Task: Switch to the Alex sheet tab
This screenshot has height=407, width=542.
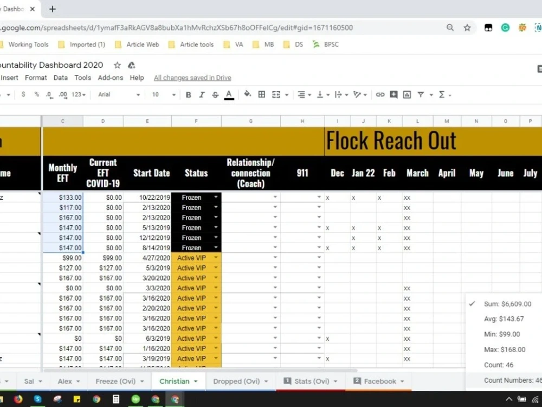Action: 64,381
